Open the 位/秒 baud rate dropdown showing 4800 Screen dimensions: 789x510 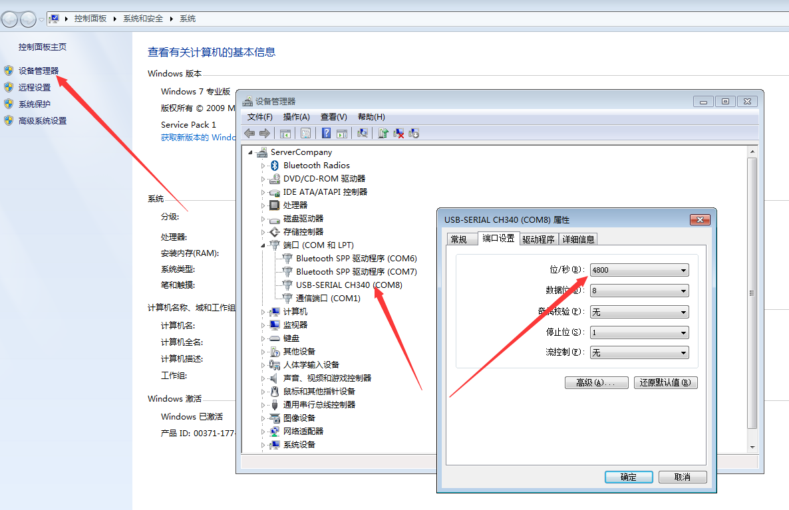639,270
